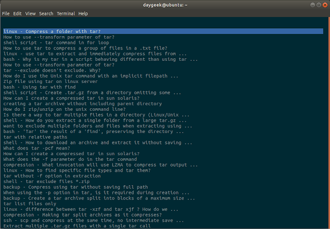This screenshot has width=330, height=229.
Task: Select 'When using the -p option in tar' row
Action: point(96,193)
